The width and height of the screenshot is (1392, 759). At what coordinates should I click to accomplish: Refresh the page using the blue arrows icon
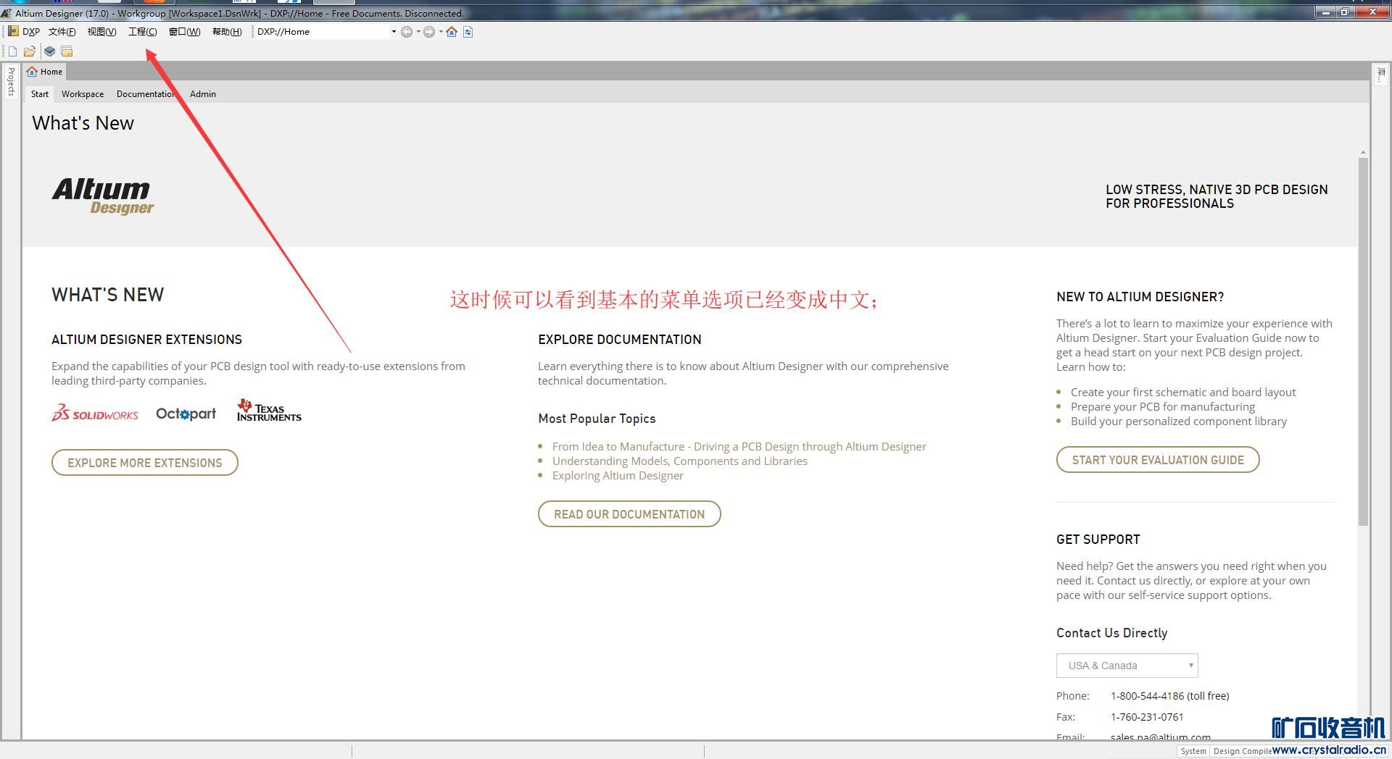(468, 32)
